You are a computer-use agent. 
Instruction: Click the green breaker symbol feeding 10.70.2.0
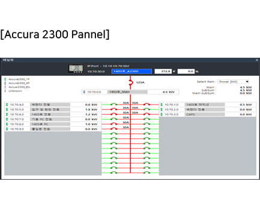[x=147, y=109]
